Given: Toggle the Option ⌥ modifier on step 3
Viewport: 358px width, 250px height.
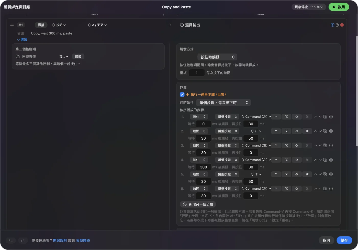Looking at the screenshot, I should tap(286, 146).
